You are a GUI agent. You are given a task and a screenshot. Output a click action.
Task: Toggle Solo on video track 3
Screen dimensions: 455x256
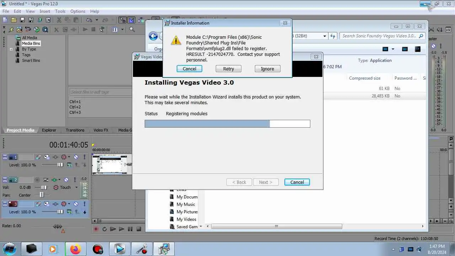84,204
